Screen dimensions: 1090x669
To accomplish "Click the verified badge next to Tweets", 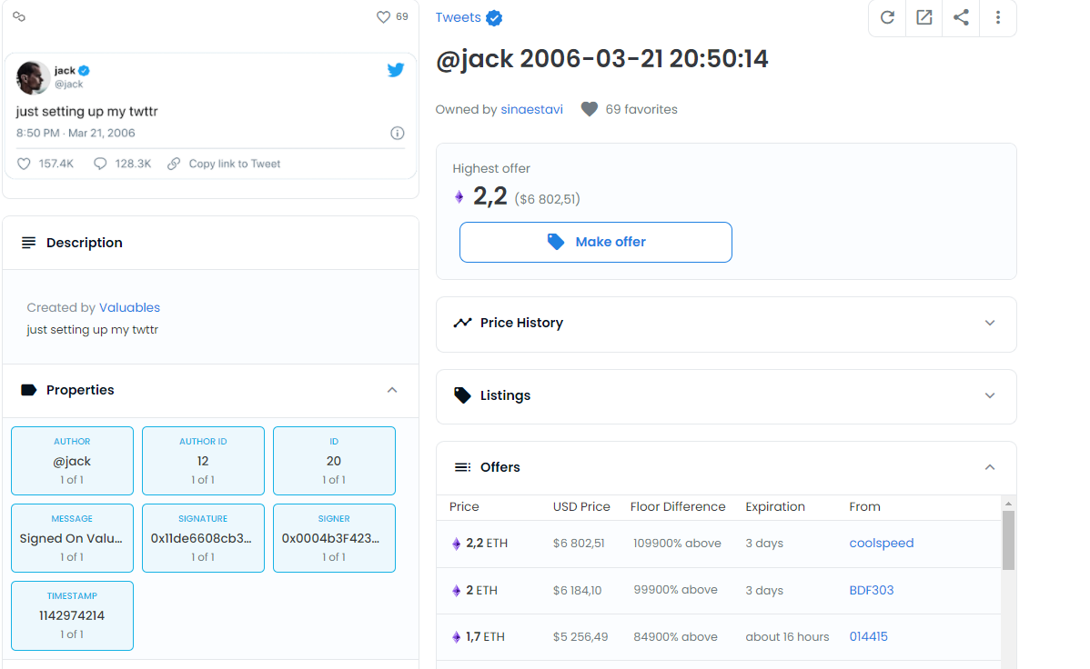I will [x=494, y=18].
